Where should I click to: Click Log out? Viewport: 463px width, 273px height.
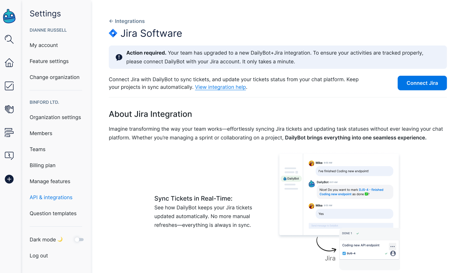click(x=39, y=256)
